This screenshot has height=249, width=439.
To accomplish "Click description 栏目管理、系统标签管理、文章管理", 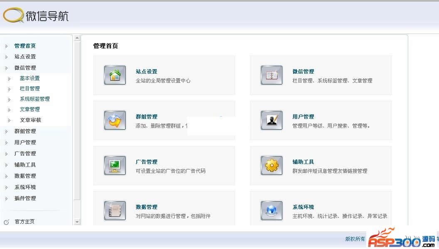I will [332, 81].
